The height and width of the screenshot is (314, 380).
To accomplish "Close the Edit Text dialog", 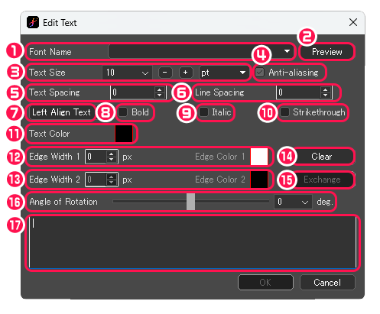I will 353,22.
